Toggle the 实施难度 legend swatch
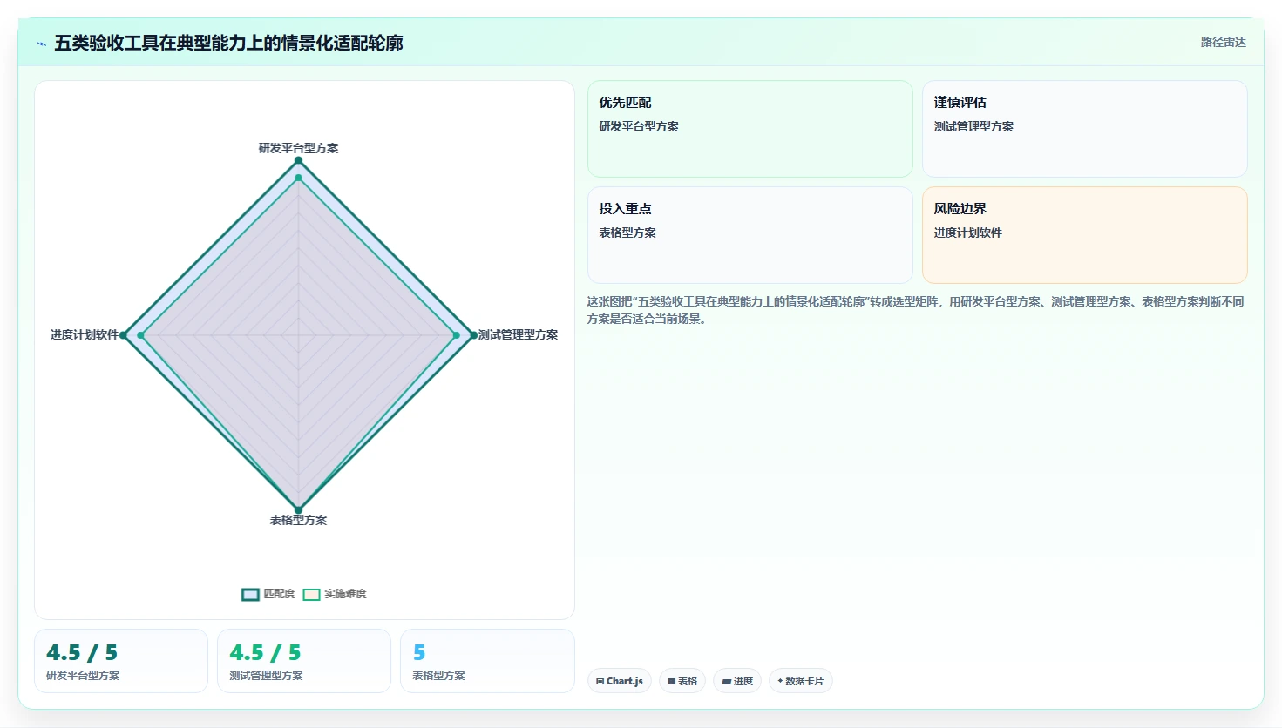The image size is (1282, 728). (x=311, y=594)
